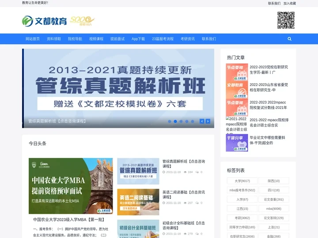
Task: Click the search magnifier icon in navbar
Action: click(289, 39)
